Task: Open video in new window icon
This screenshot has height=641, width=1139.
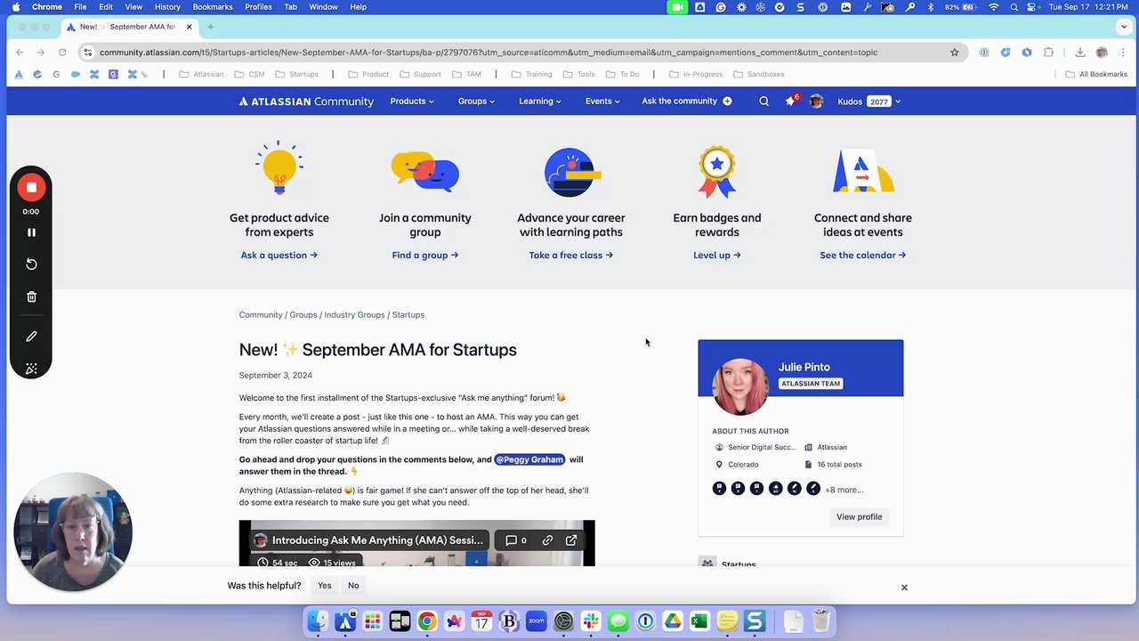Action: [x=571, y=540]
